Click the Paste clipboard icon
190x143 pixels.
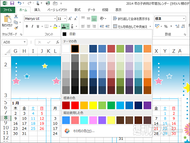[8, 19]
